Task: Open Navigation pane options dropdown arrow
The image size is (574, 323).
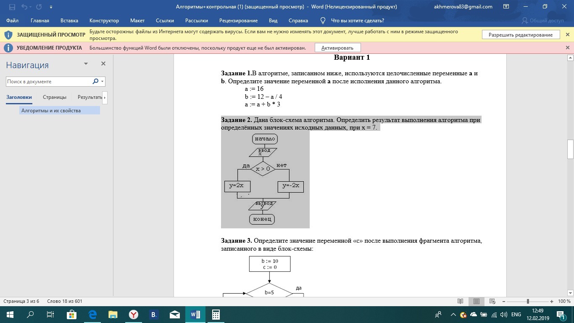Action: pyautogui.click(x=86, y=64)
